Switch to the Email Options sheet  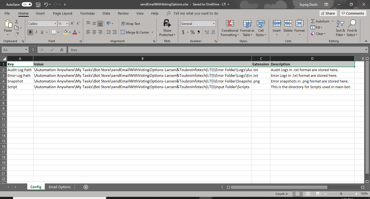60,187
